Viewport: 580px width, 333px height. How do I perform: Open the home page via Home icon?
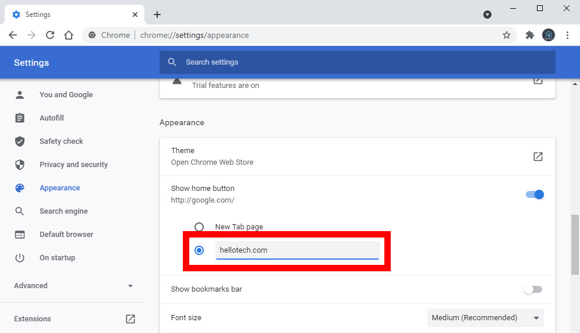coord(69,35)
